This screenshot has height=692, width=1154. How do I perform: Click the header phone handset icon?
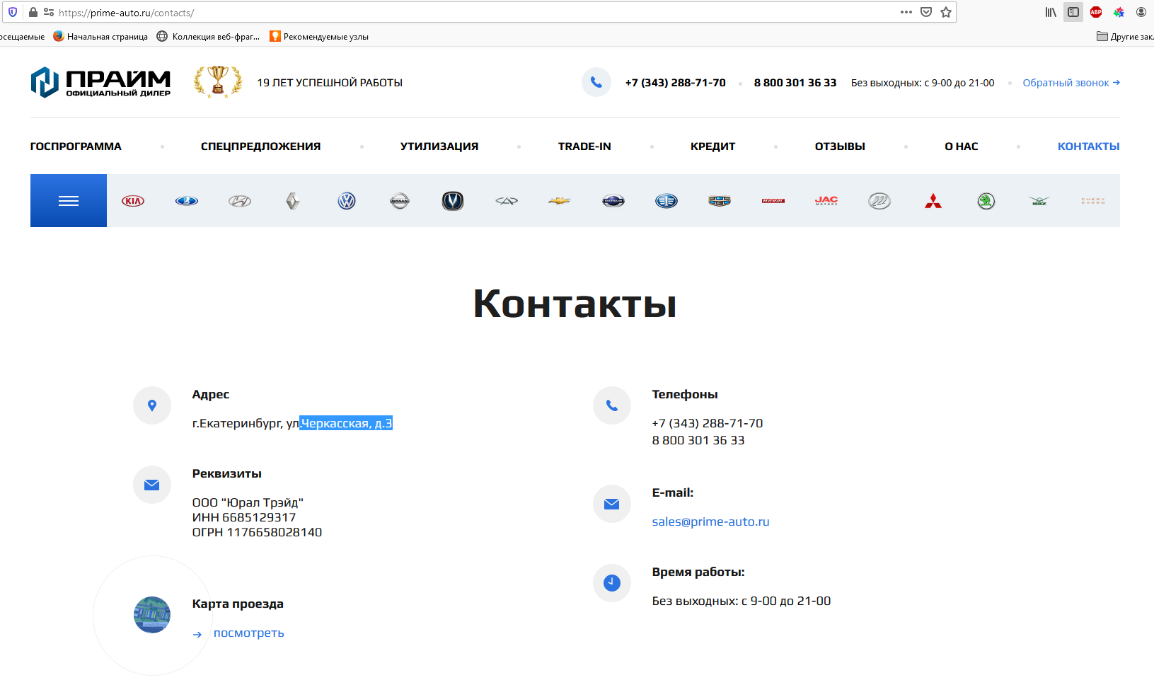coord(596,82)
